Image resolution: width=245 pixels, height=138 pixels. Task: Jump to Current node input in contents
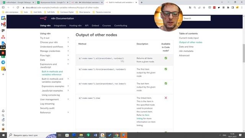click(189, 38)
